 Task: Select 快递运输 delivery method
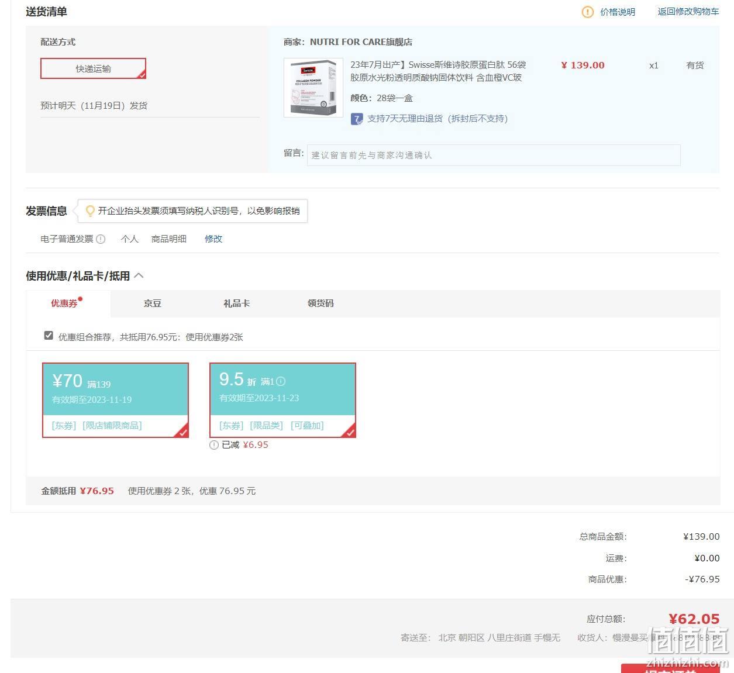click(x=93, y=68)
